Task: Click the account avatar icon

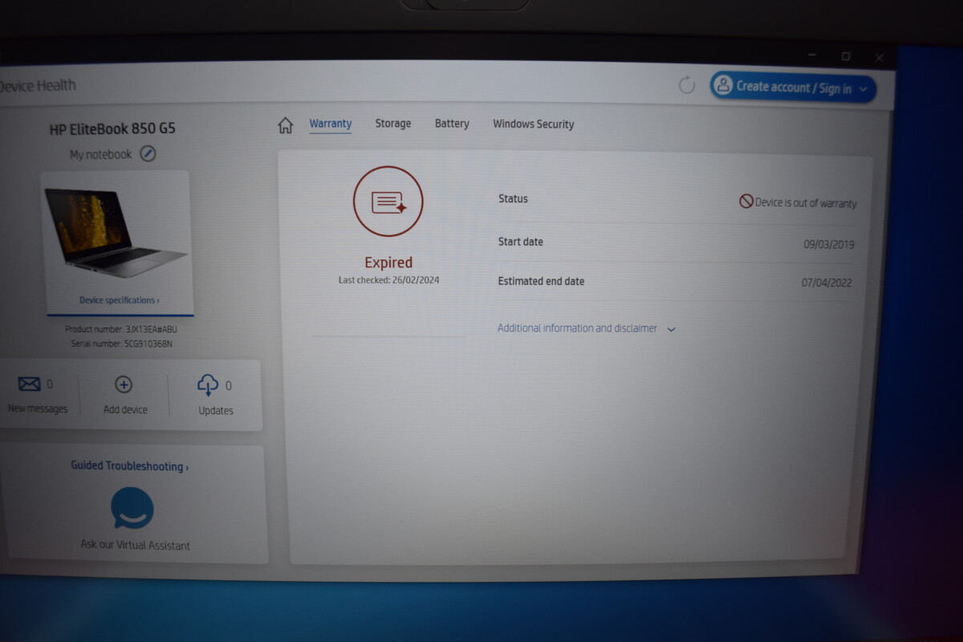Action: pyautogui.click(x=724, y=86)
